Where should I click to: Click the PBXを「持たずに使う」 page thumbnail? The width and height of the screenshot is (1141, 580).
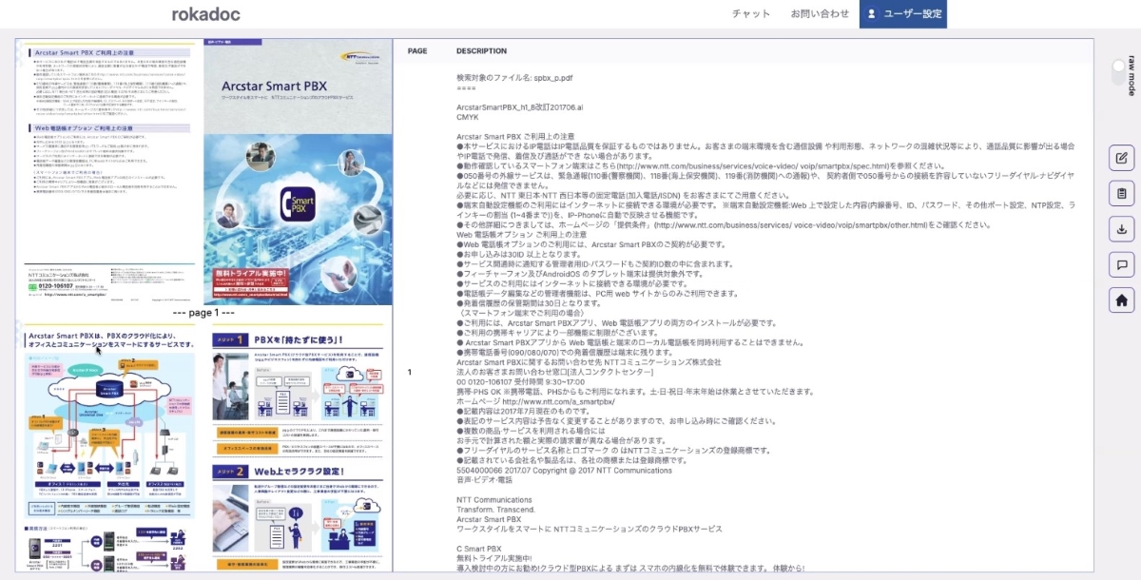click(298, 447)
